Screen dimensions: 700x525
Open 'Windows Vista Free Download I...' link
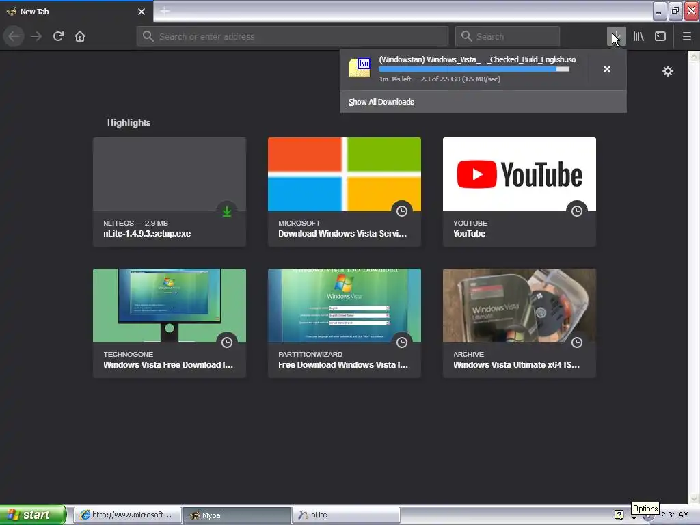pos(168,365)
